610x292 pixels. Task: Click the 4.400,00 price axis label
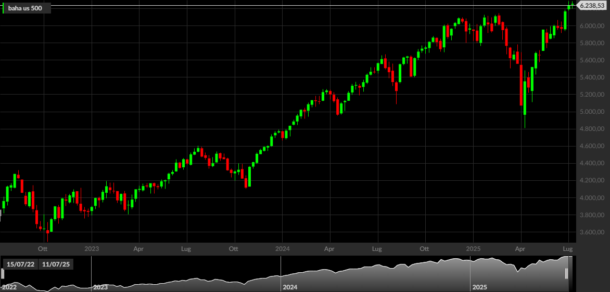point(592,164)
